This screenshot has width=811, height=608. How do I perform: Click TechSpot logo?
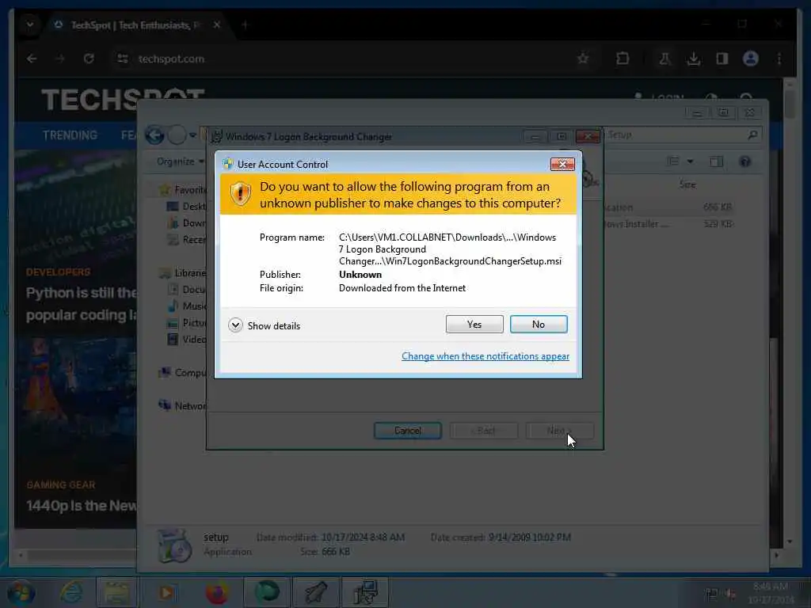click(123, 100)
